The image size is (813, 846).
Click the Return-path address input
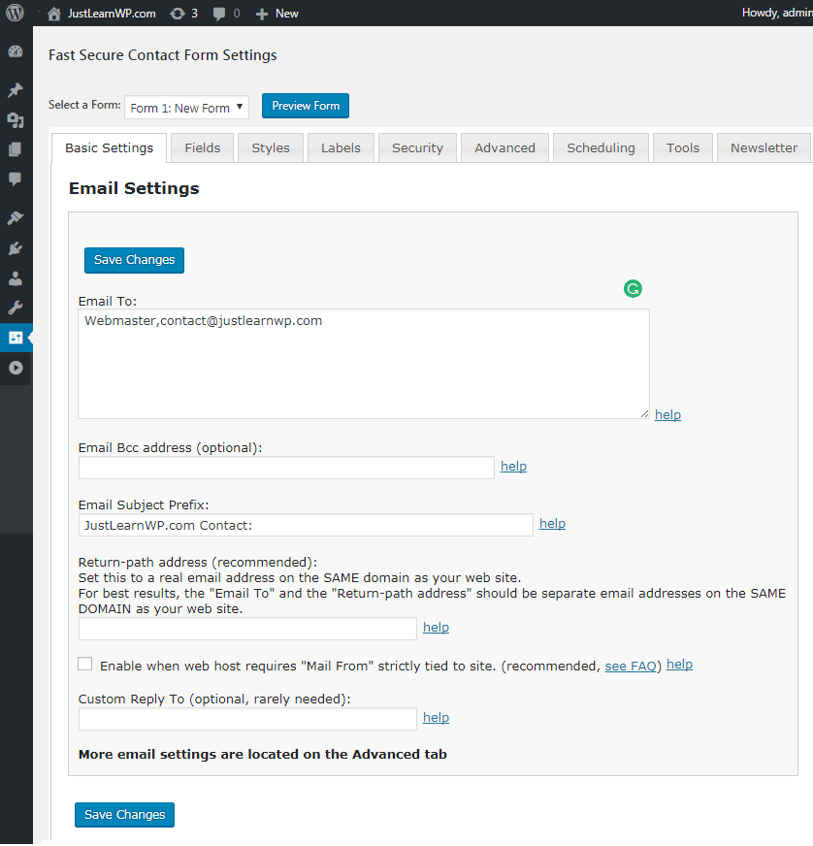[x=247, y=629]
